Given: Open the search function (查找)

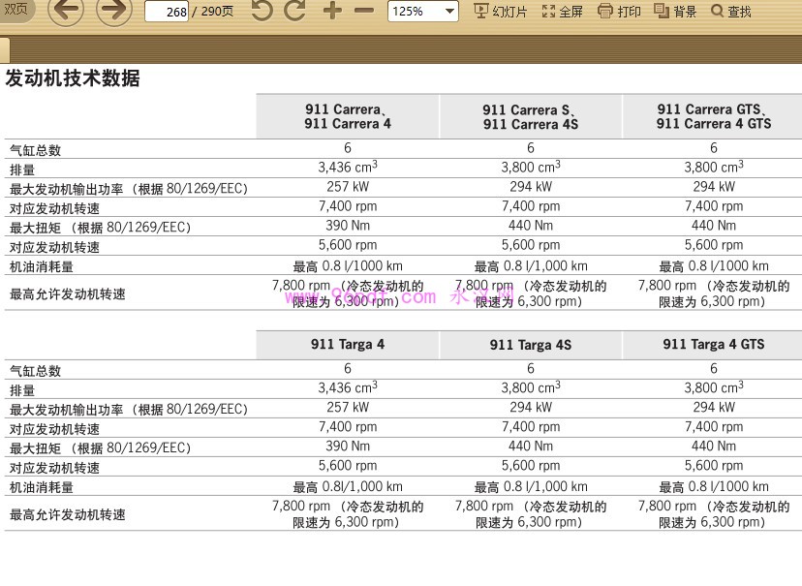Looking at the screenshot, I should click(731, 12).
